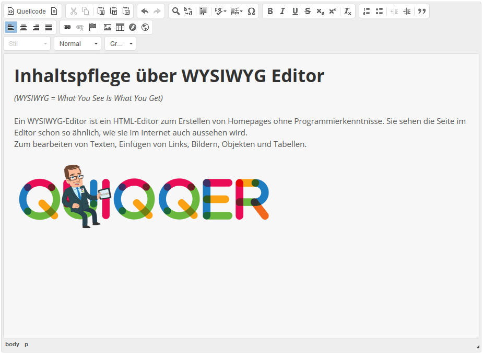
Task: Toggle the bulleted list
Action: click(379, 12)
